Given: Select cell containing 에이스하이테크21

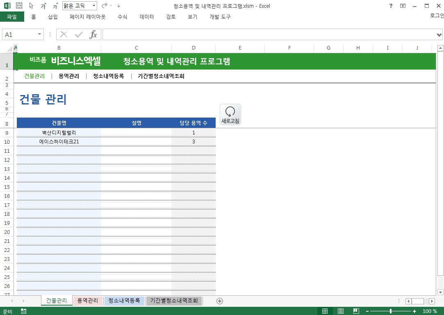Looking at the screenshot, I should [59, 142].
